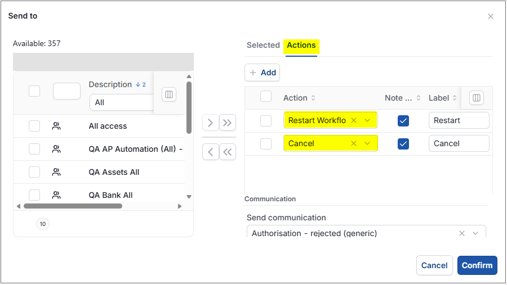Check the QA Assets All row

(34, 171)
